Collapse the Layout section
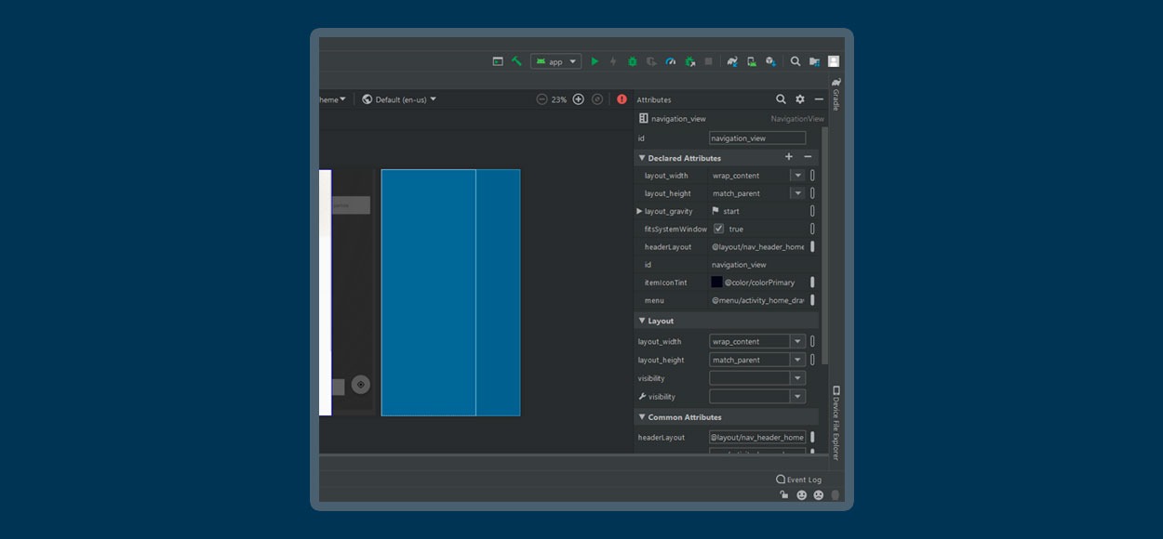The width and height of the screenshot is (1163, 539). [x=642, y=321]
